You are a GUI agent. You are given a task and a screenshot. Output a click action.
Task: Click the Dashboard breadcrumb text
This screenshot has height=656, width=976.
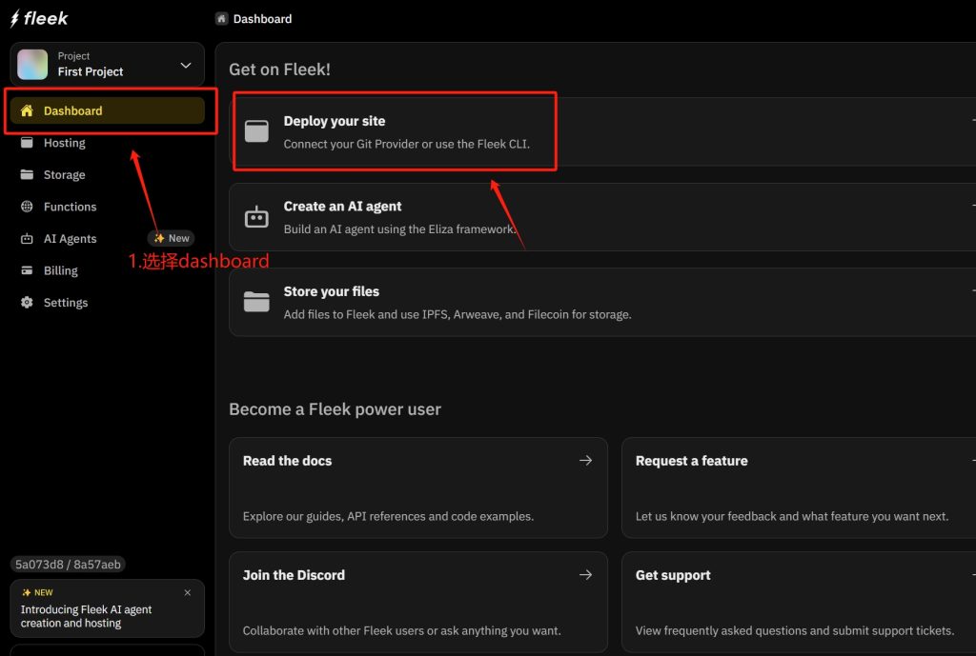coord(262,19)
